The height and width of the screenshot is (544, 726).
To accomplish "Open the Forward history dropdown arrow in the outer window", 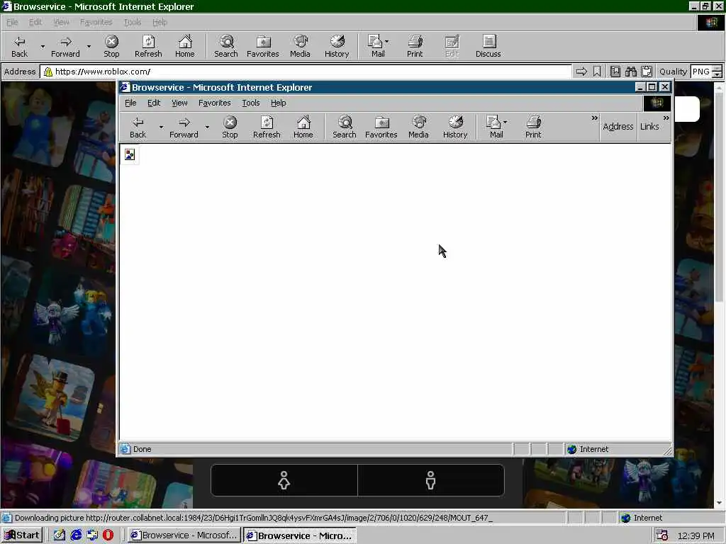I will [x=89, y=46].
